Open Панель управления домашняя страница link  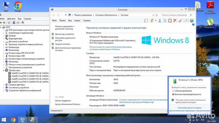[x=65, y=28]
